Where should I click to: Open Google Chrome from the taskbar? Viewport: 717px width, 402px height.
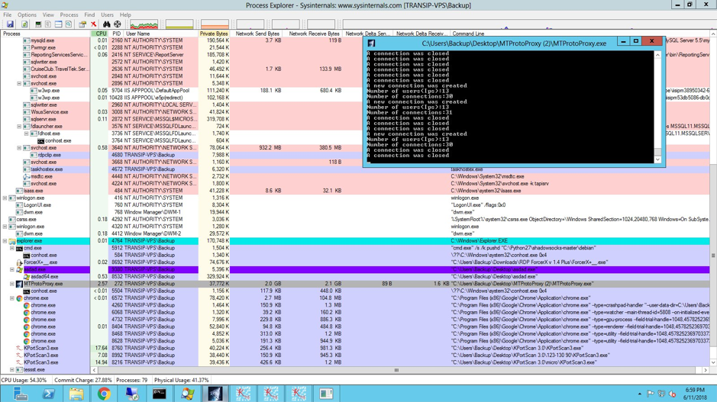[104, 394]
